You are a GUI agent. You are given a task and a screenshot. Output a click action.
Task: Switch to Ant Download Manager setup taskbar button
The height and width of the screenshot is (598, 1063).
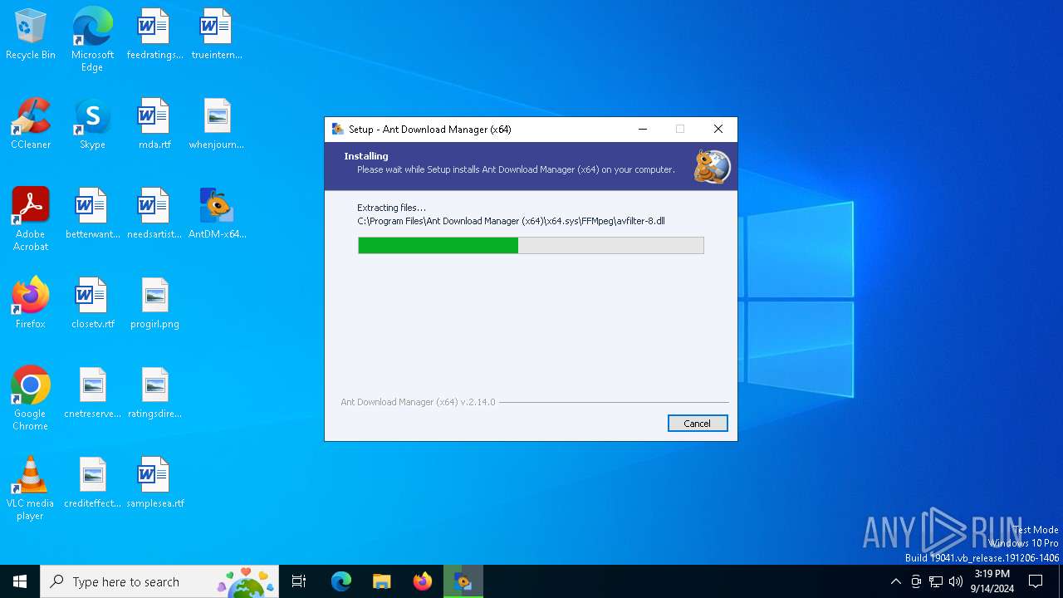[463, 581]
